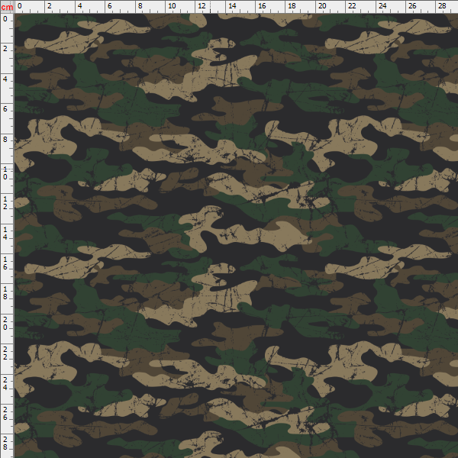Click the red cm ruler unit box

(7, 7)
